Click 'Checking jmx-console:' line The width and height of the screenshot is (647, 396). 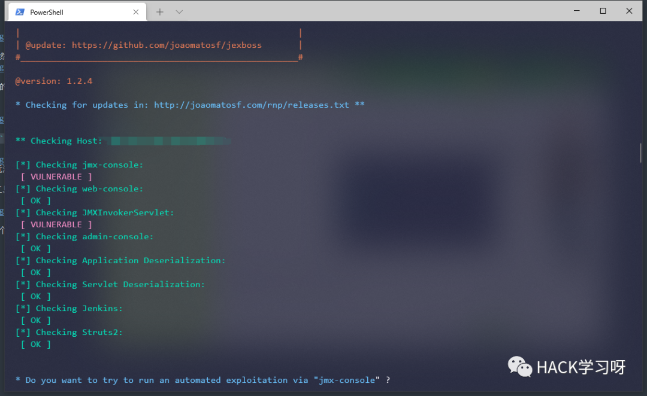pos(79,165)
